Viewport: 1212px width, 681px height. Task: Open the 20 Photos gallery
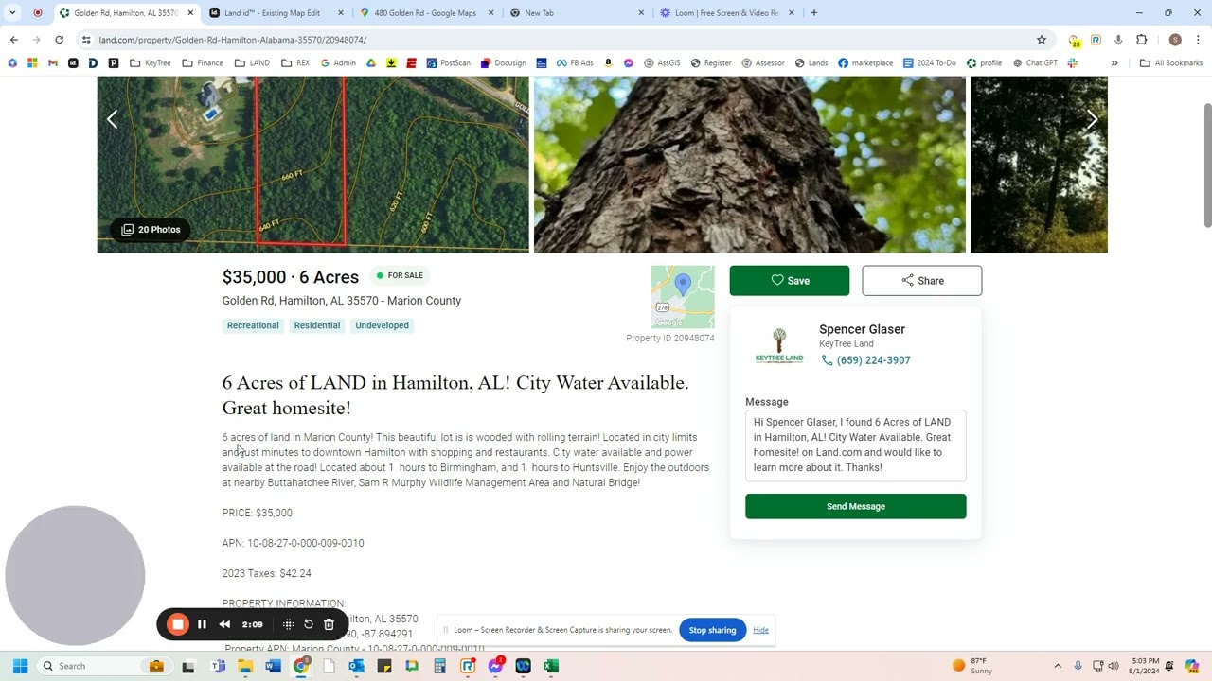151,230
